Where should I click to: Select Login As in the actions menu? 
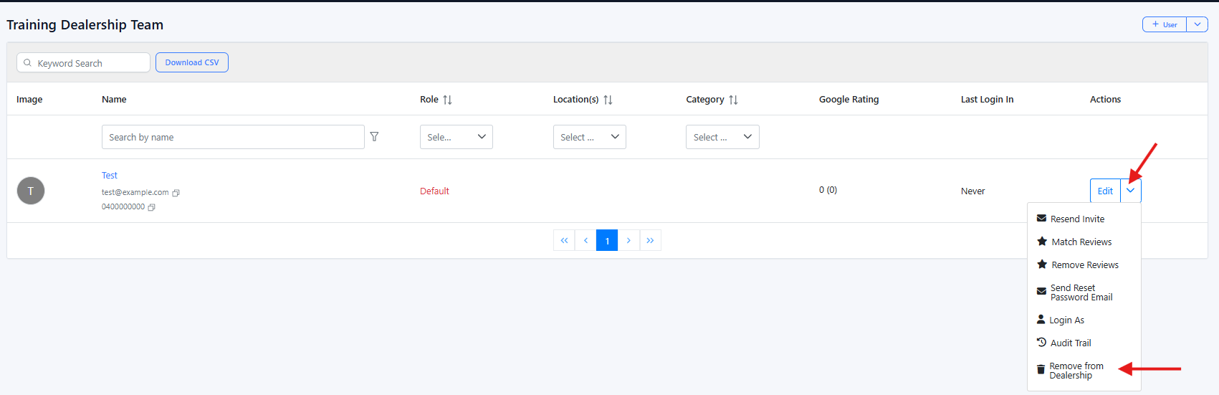coord(1066,320)
